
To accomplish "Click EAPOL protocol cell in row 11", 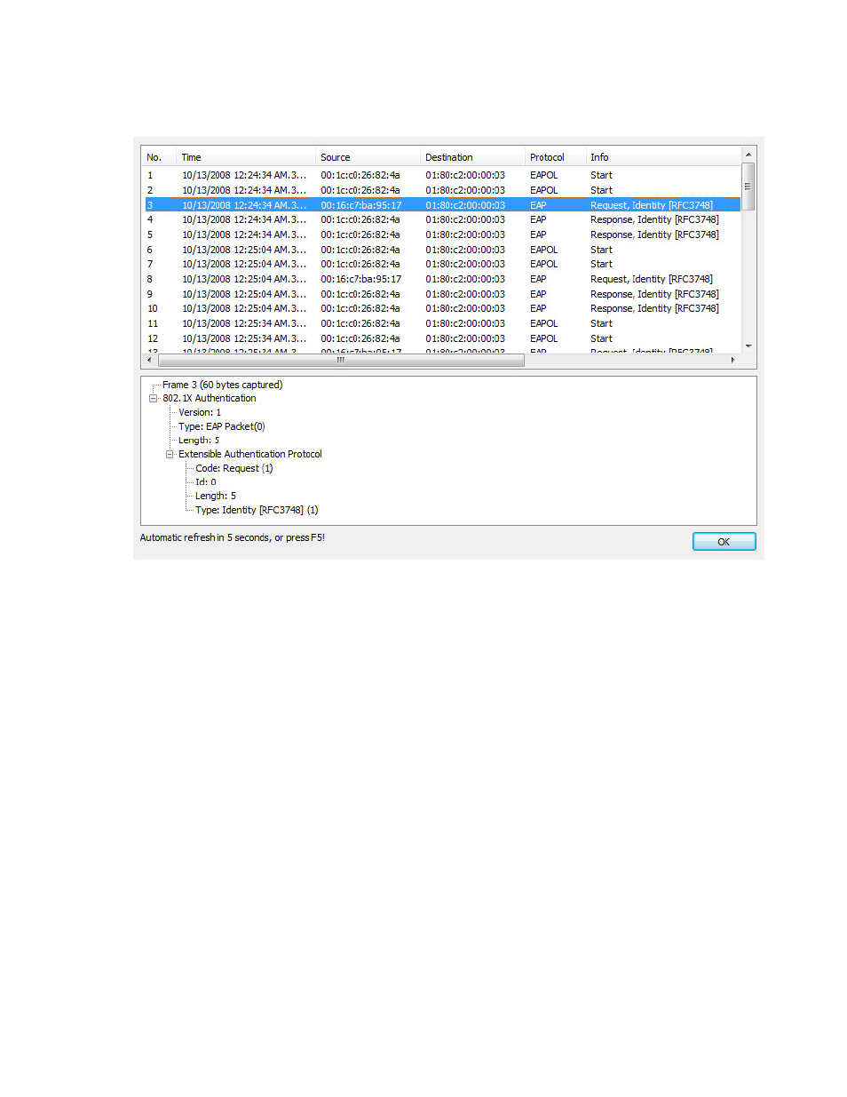I will point(544,324).
